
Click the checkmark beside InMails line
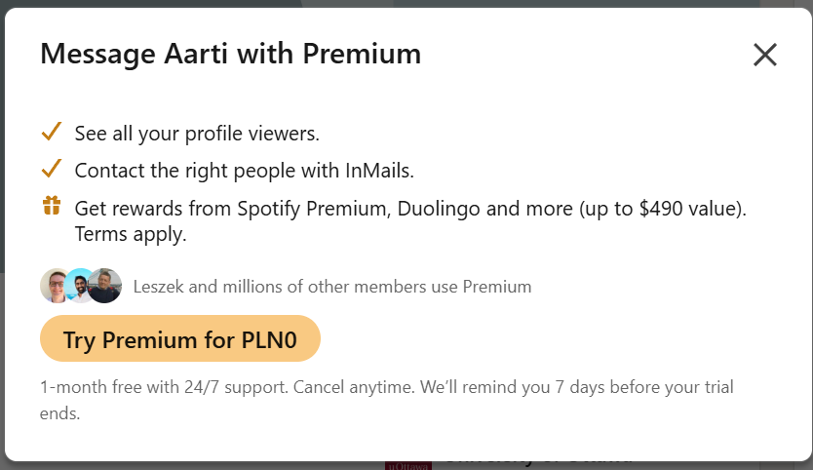[52, 169]
